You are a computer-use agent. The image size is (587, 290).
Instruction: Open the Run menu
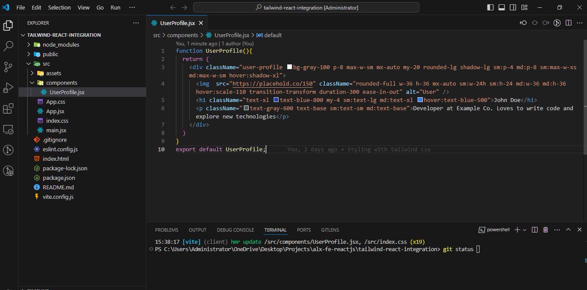(115, 8)
